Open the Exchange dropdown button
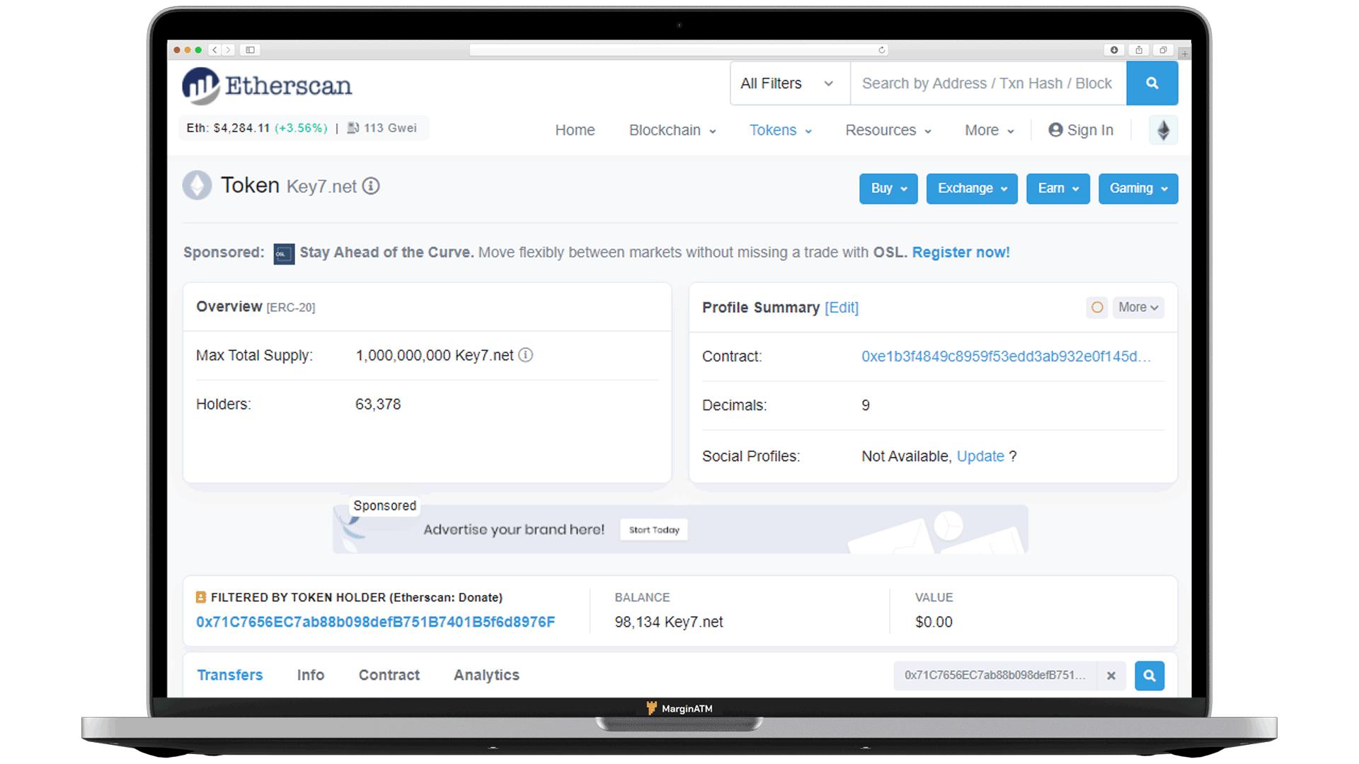This screenshot has width=1359, height=764. (x=972, y=188)
